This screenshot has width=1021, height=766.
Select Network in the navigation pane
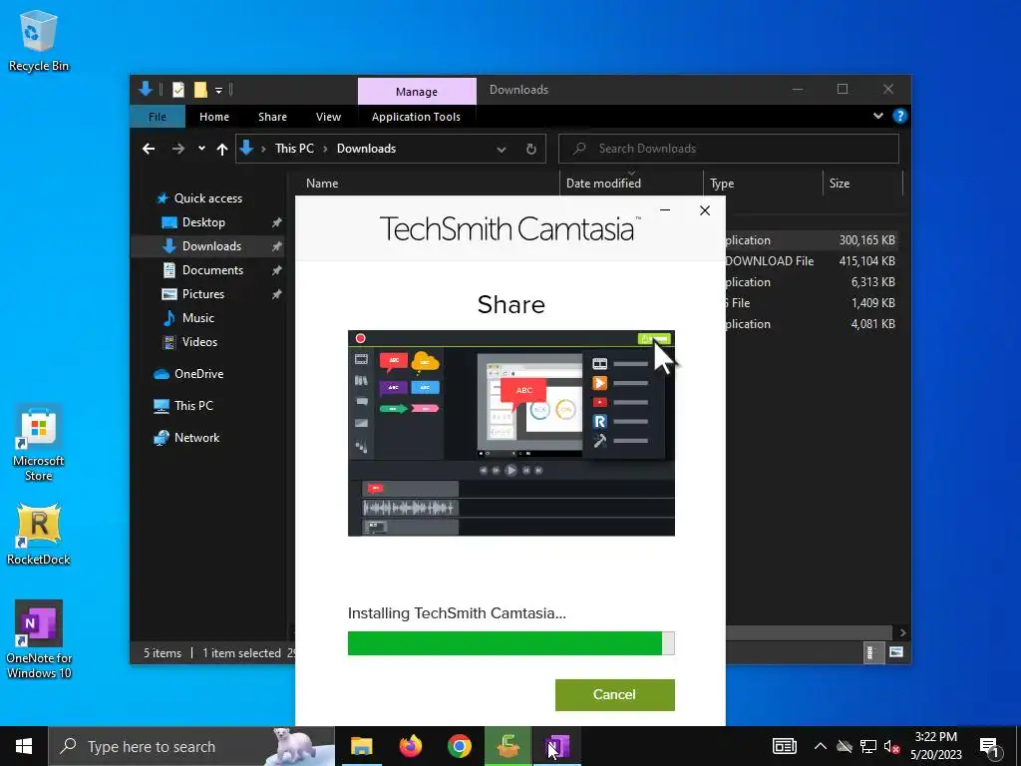click(196, 438)
